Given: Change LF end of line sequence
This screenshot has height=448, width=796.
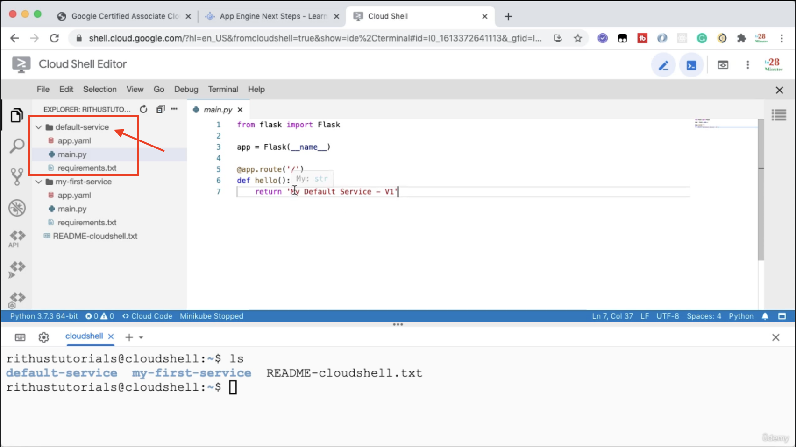Looking at the screenshot, I should pyautogui.click(x=645, y=316).
